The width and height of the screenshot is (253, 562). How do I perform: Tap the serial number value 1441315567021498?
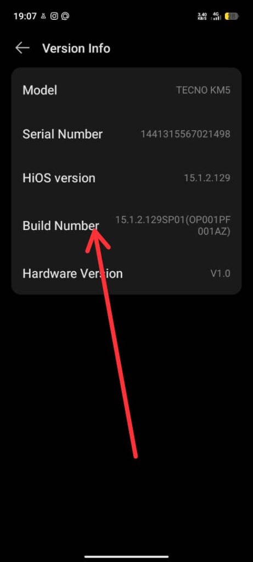click(185, 134)
